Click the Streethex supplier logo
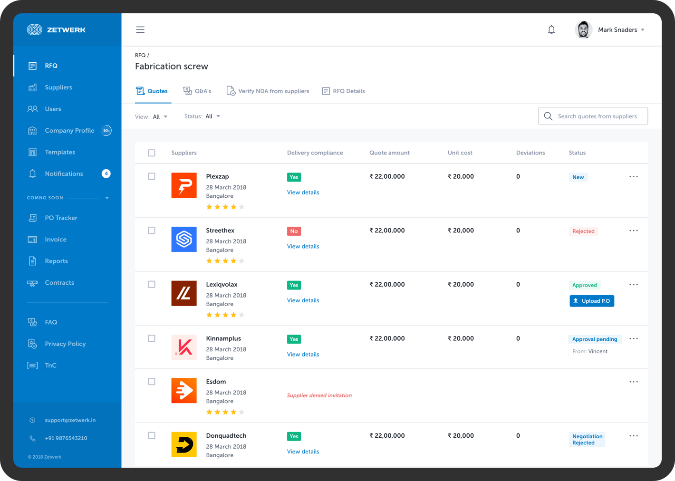This screenshot has height=481, width=675. click(184, 239)
